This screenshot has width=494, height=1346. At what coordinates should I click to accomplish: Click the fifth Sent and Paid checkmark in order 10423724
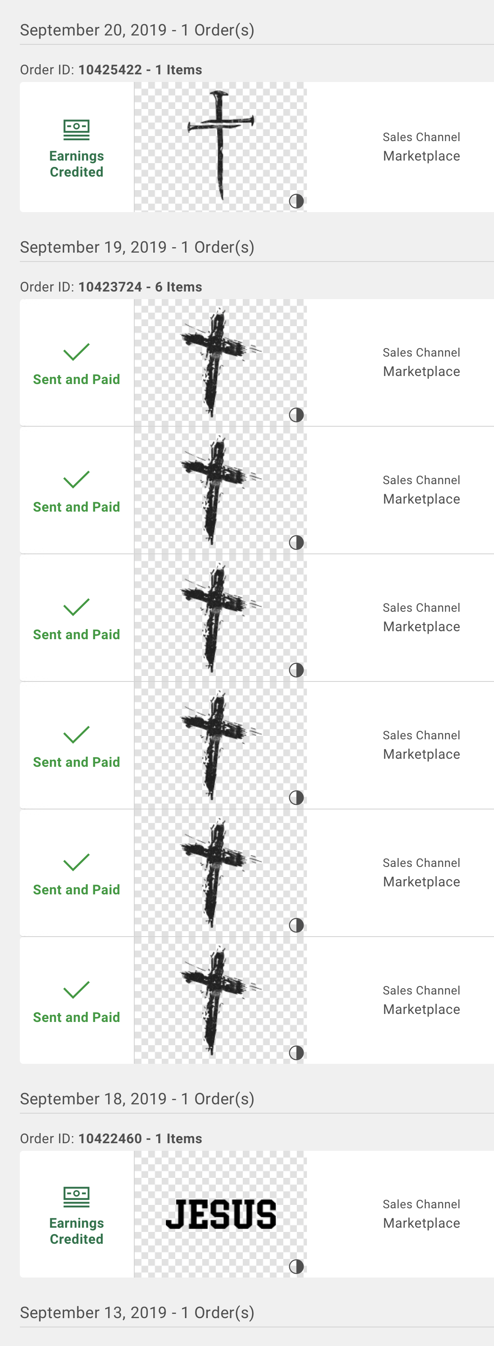pos(76,862)
